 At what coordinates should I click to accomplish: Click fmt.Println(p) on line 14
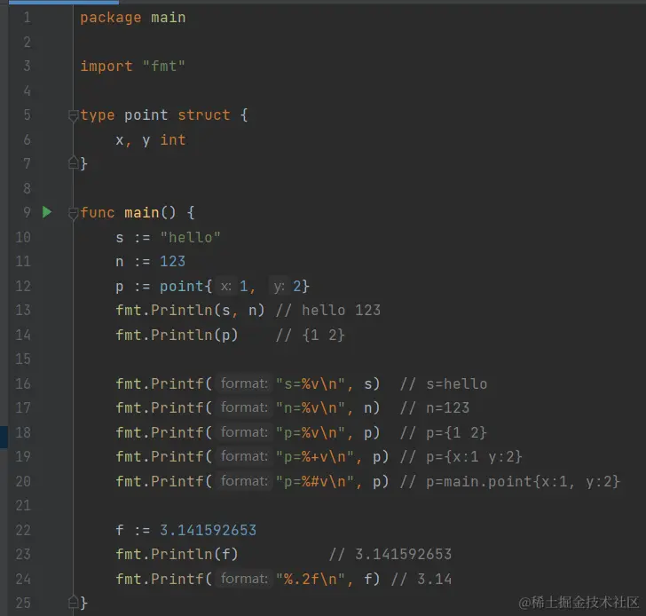pos(177,335)
